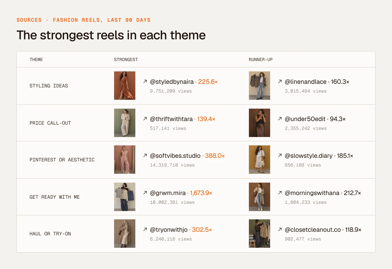Viewport: 392px width, 269px height.
Task: View the @under50edit reel thumbnail
Action: [260, 123]
